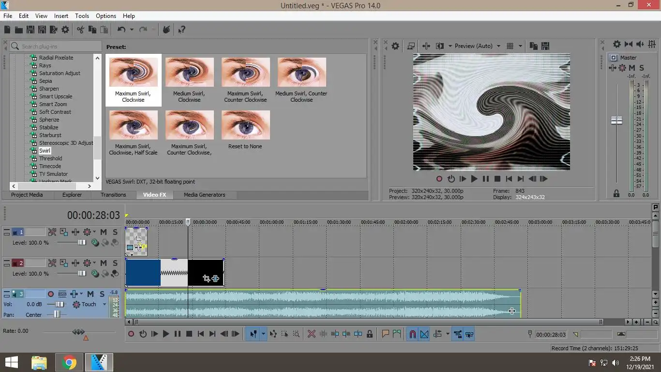Click the red delete X icon
Screen dimensions: 661x372
312,334
